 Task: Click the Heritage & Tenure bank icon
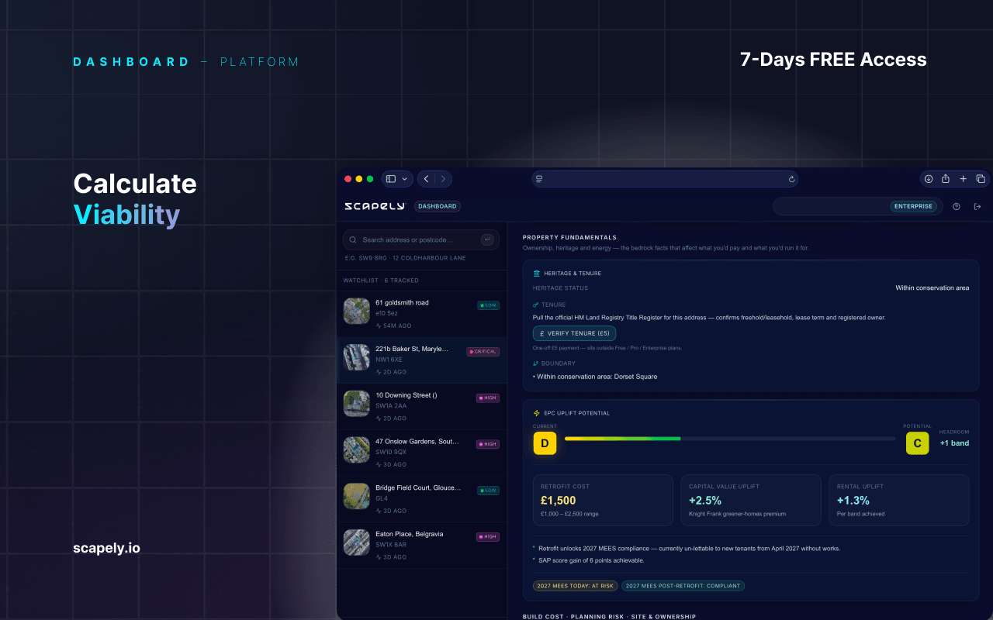[537, 274]
